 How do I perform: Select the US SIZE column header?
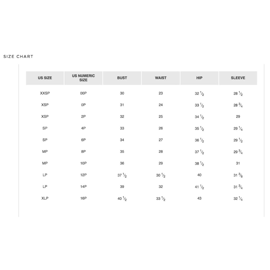click(x=45, y=78)
